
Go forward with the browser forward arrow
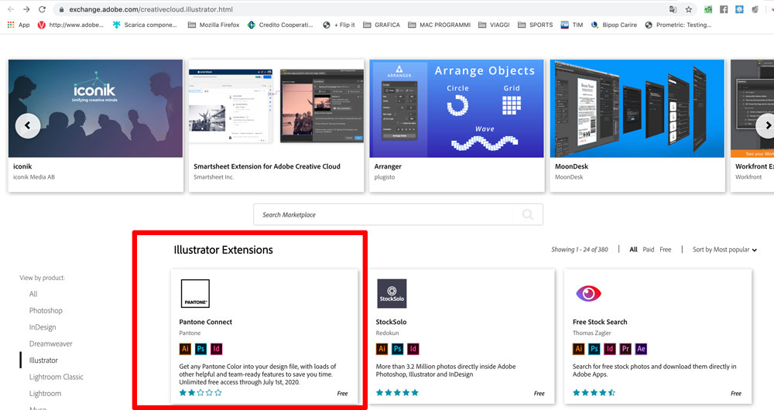(x=26, y=9)
